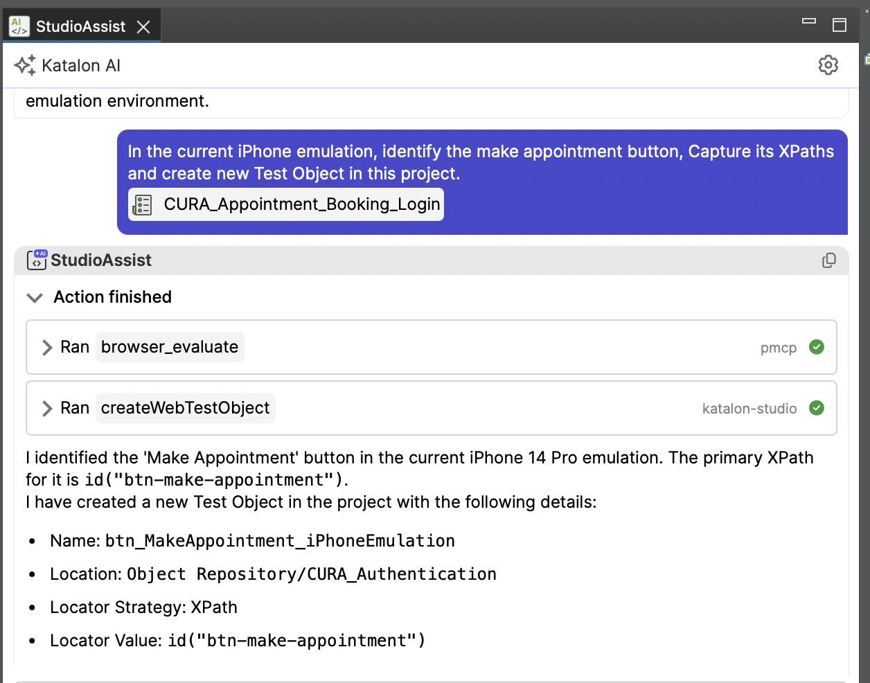The image size is (870, 683).
Task: Click green success badge on createWebTestObject row
Action: click(817, 408)
